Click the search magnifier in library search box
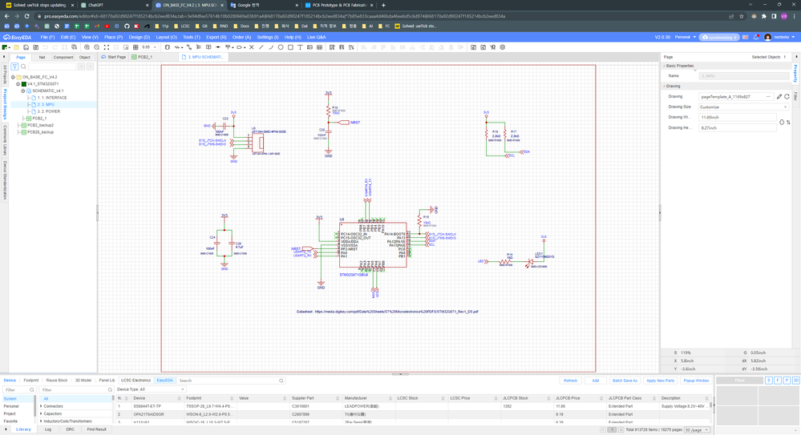The width and height of the screenshot is (801, 435). tap(281, 381)
